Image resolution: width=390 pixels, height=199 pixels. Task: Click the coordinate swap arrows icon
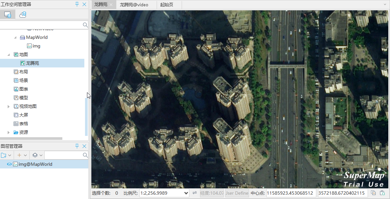195,193
